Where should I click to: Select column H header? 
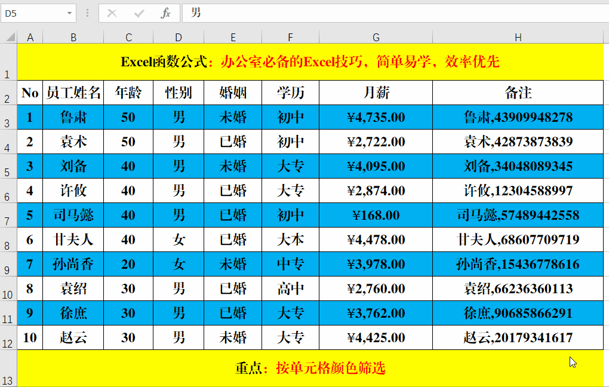tap(518, 37)
